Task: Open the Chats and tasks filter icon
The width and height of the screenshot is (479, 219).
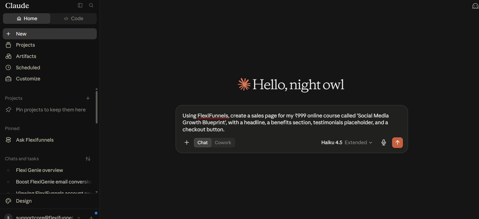Action: pos(88,159)
